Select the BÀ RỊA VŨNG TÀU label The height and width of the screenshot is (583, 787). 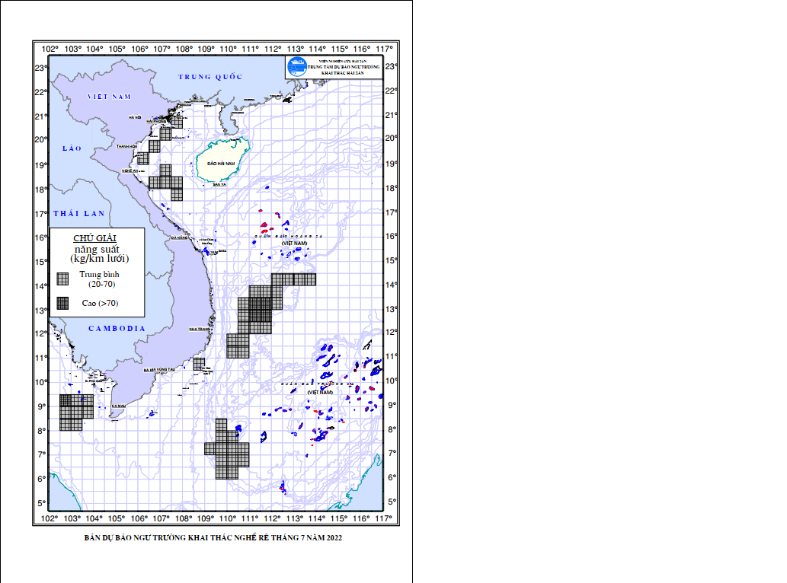tap(159, 370)
